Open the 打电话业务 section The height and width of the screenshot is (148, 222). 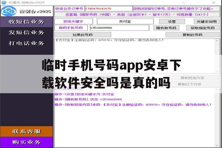coord(27,43)
